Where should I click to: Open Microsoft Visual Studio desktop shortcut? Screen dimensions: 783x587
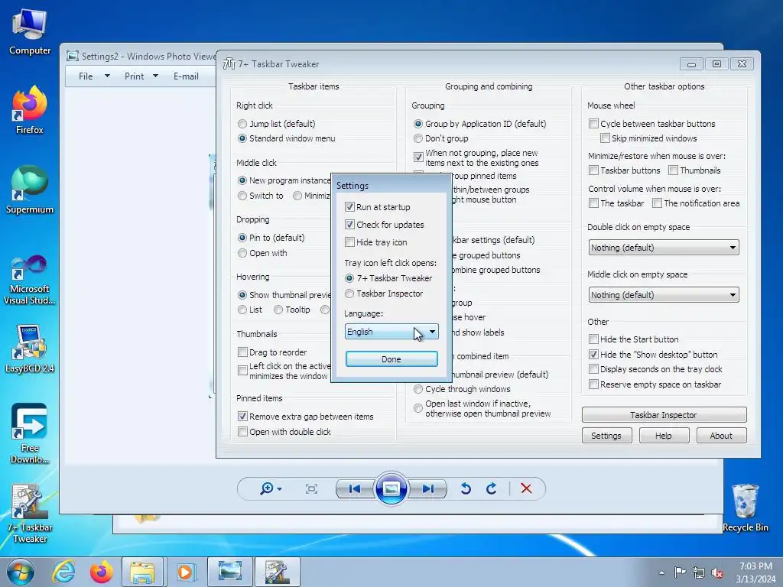(x=30, y=280)
